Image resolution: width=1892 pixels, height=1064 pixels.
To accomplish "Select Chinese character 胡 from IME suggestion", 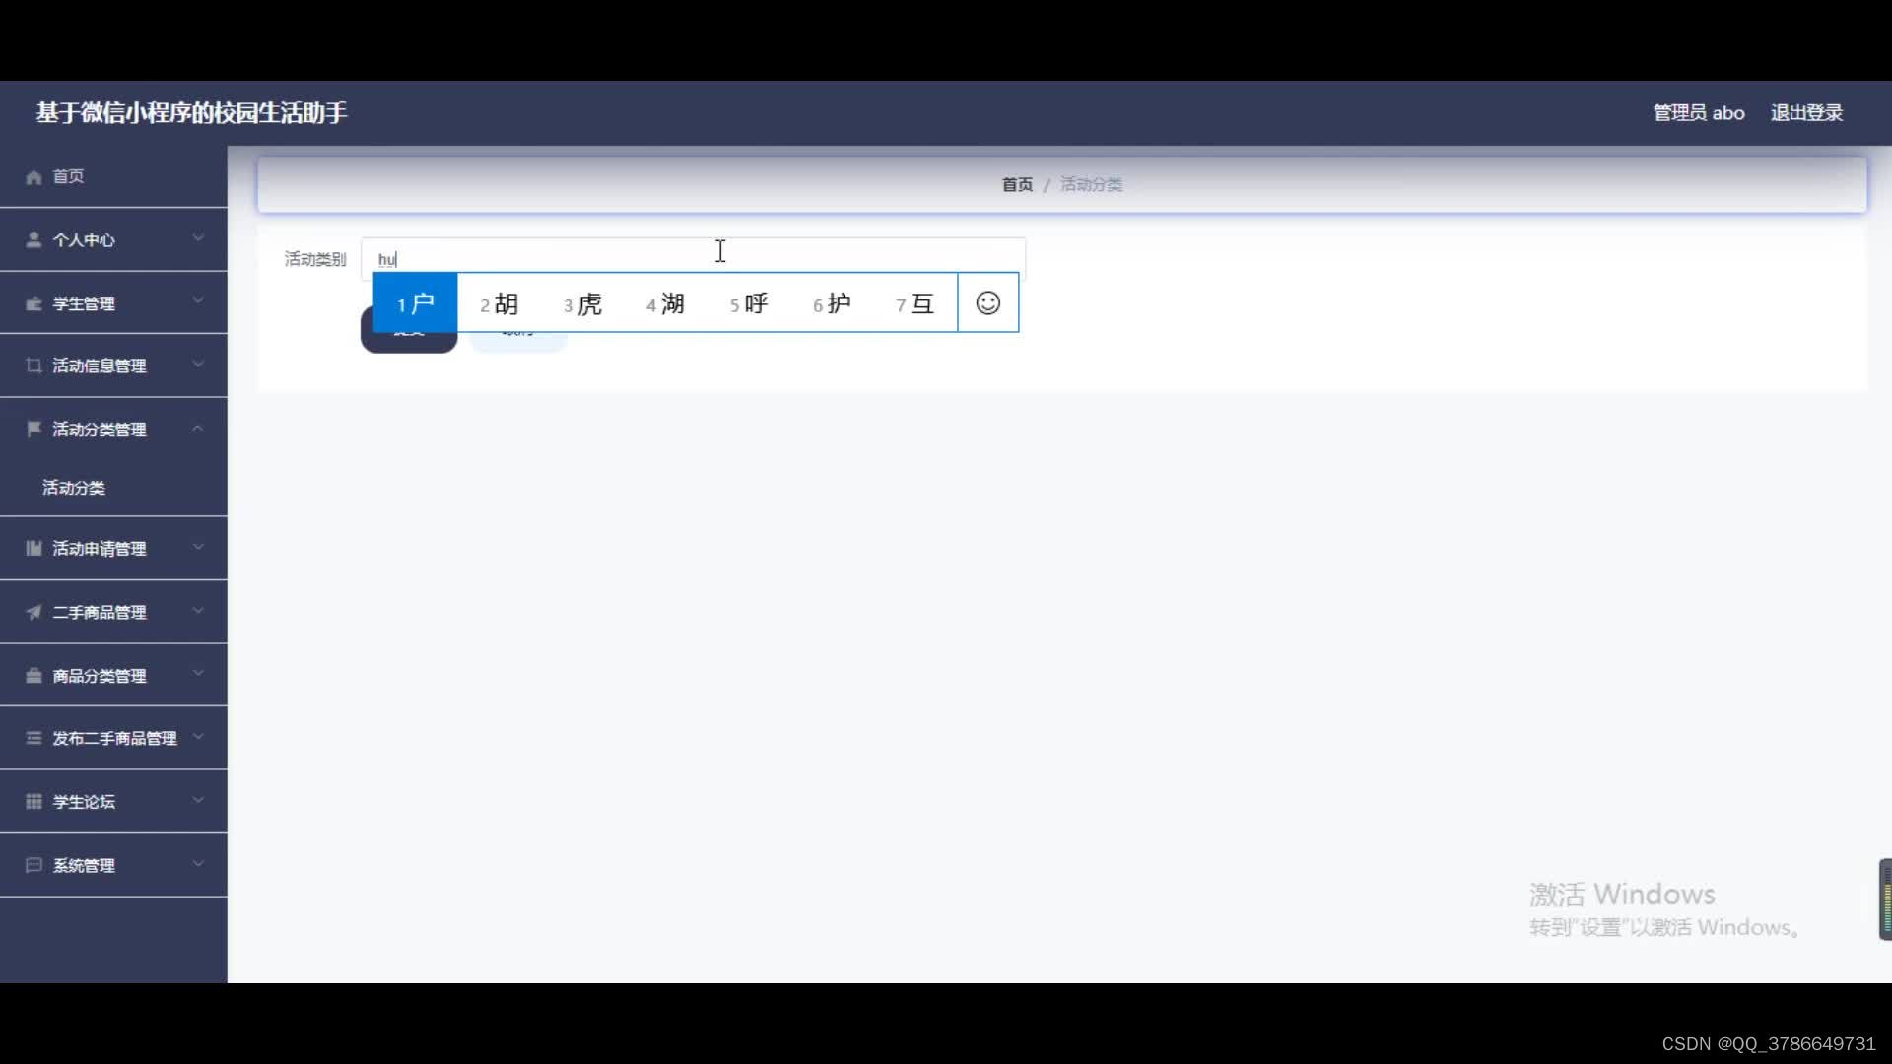I will [506, 302].
